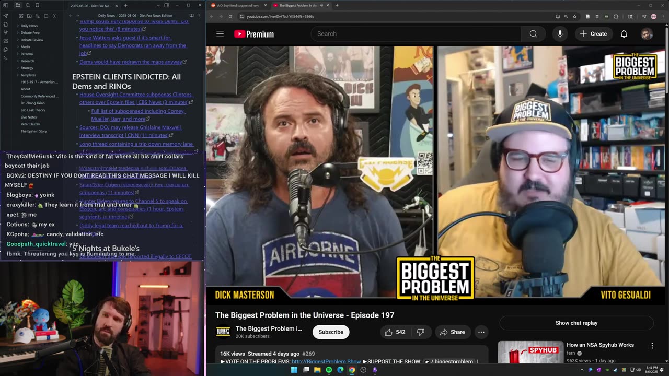Create a new folder in Obsidian
Screen dimensions: 669x376
click(29, 16)
